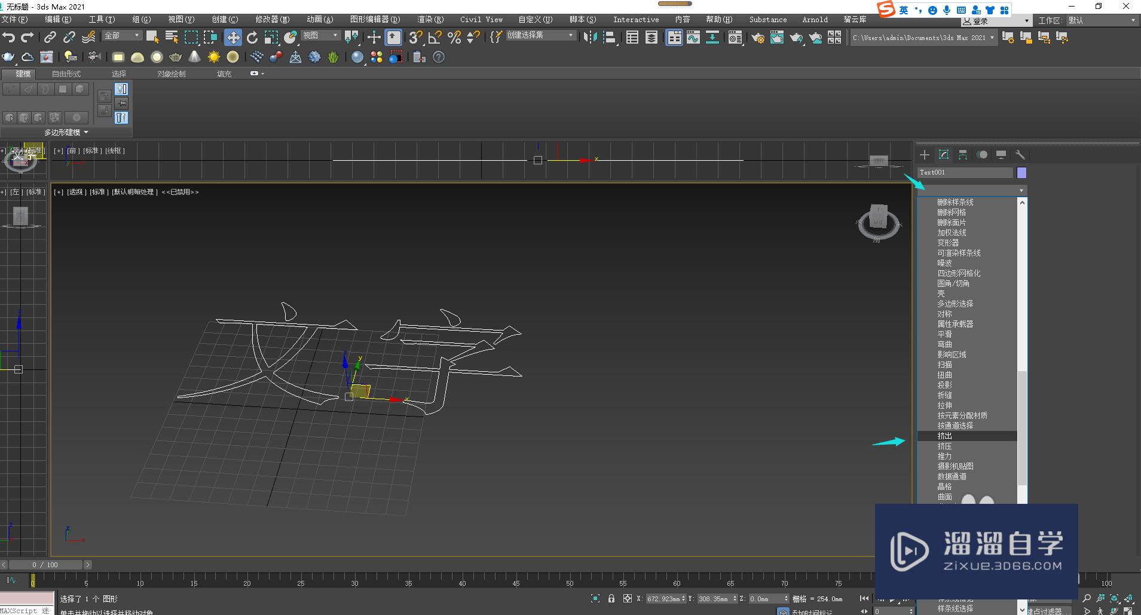Toggle Percent Snap

pos(454,37)
